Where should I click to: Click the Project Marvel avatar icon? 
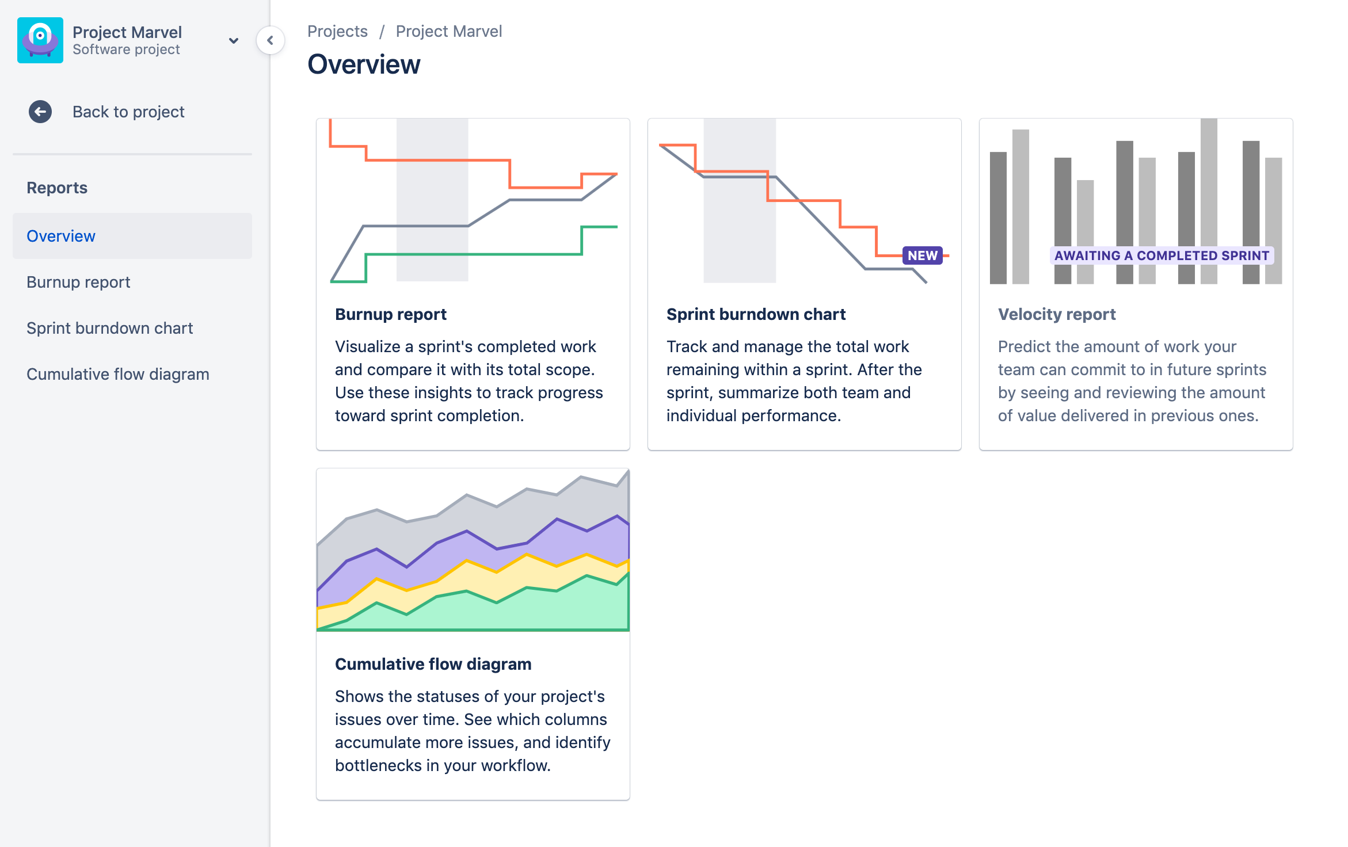(40, 40)
